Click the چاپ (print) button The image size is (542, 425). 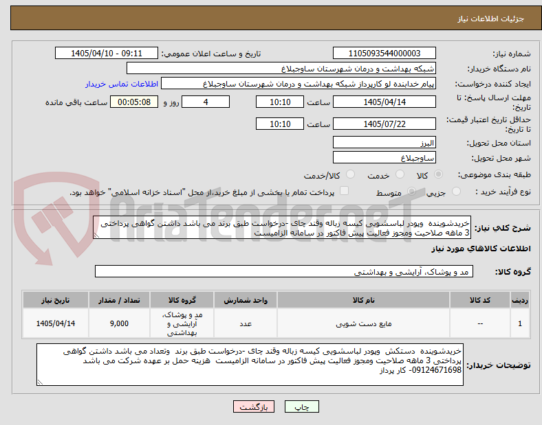[301, 406]
